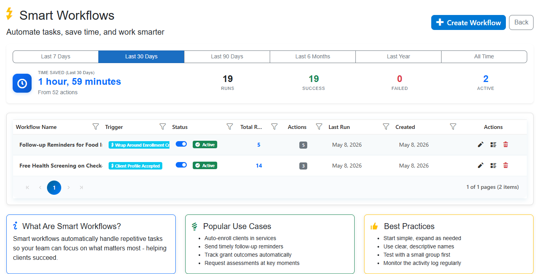Open activity log icon for Follow-up Reminders row
543x274 pixels.
(x=493, y=145)
